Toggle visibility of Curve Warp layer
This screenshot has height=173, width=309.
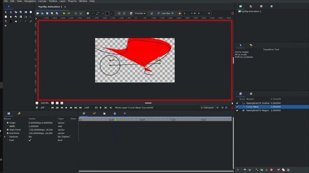point(237,107)
